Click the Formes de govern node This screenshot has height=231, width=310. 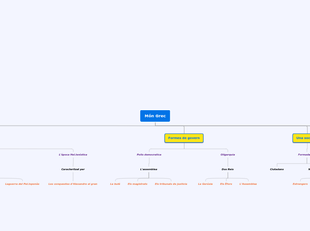pos(184,138)
